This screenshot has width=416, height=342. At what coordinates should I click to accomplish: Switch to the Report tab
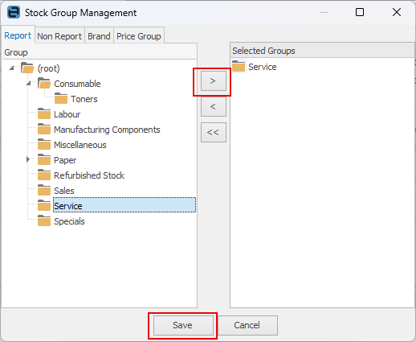point(18,35)
